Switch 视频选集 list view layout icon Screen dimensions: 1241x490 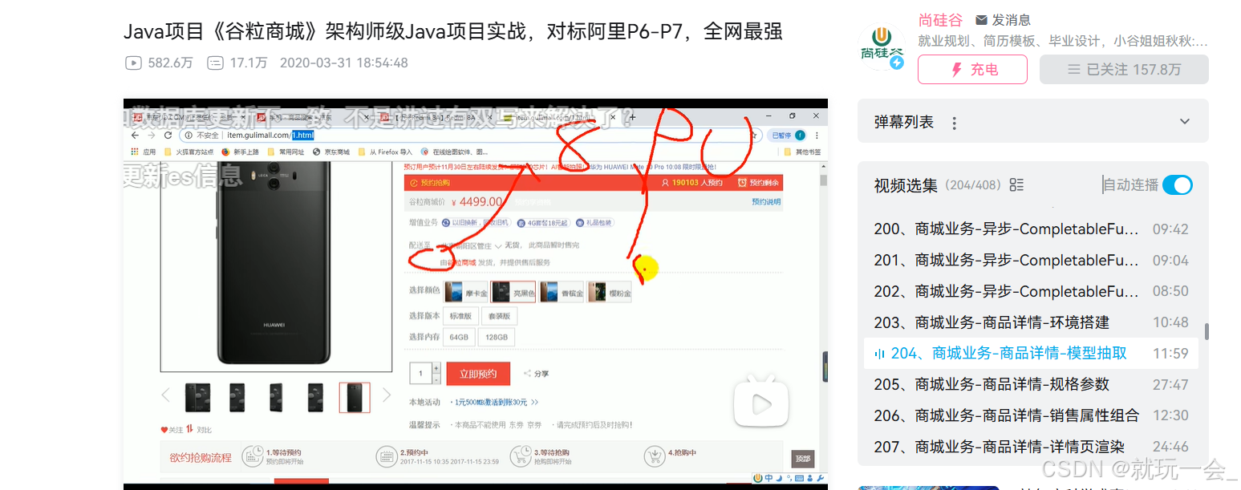point(1016,184)
